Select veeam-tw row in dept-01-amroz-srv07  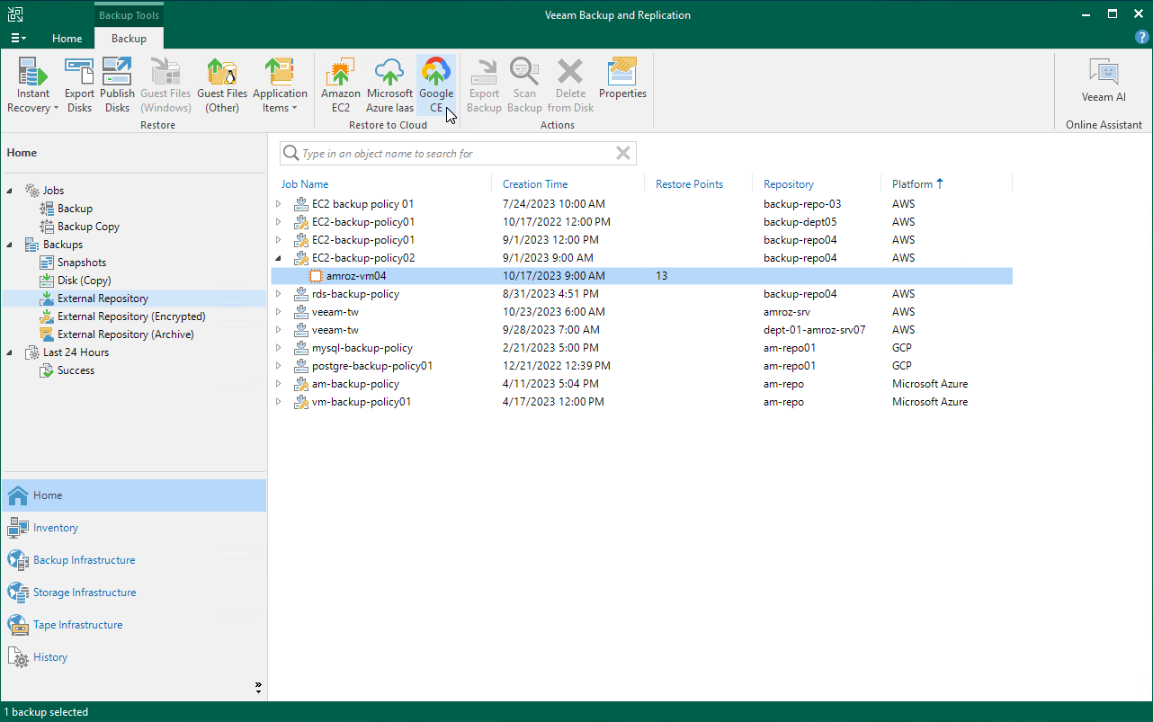click(x=641, y=330)
